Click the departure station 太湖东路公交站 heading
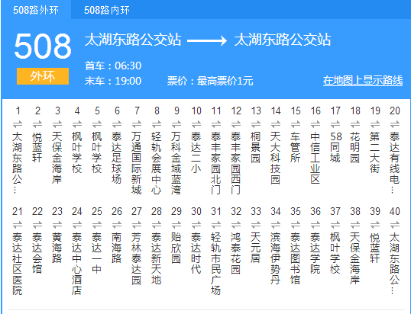The image size is (411, 314). click(133, 40)
